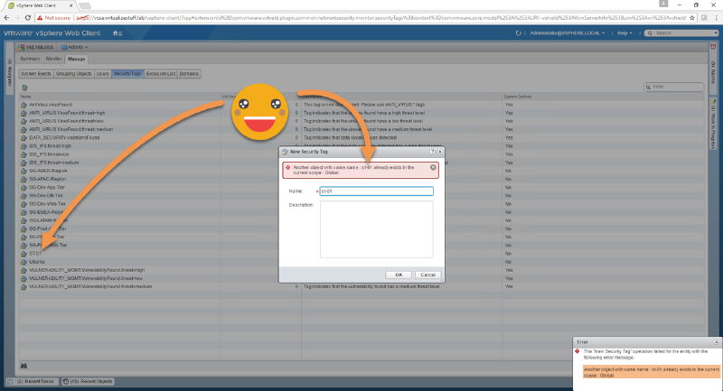Expand the Alarms side panel
The width and height of the screenshot is (723, 391).
tap(713, 67)
